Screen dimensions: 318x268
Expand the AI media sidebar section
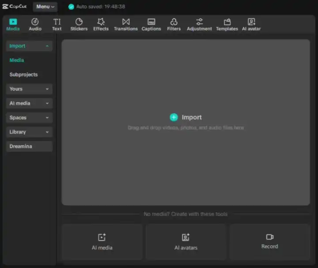(x=29, y=103)
